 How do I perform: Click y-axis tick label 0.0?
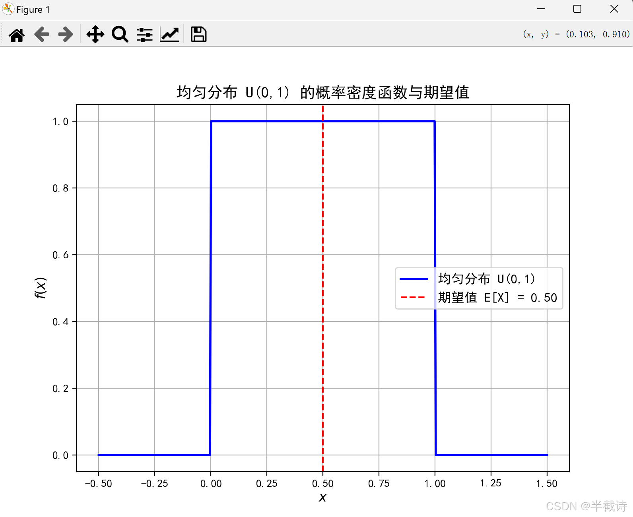pos(60,455)
